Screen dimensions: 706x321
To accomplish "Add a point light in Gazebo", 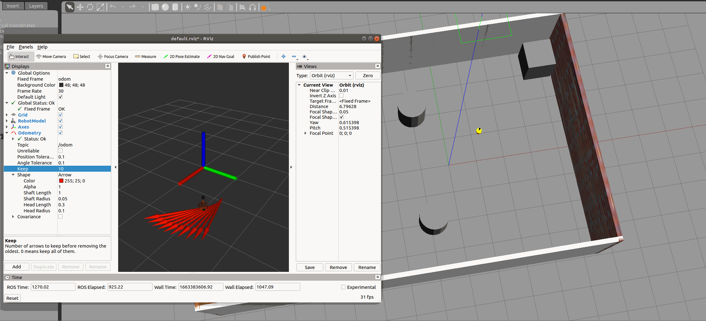I will pos(187,7).
